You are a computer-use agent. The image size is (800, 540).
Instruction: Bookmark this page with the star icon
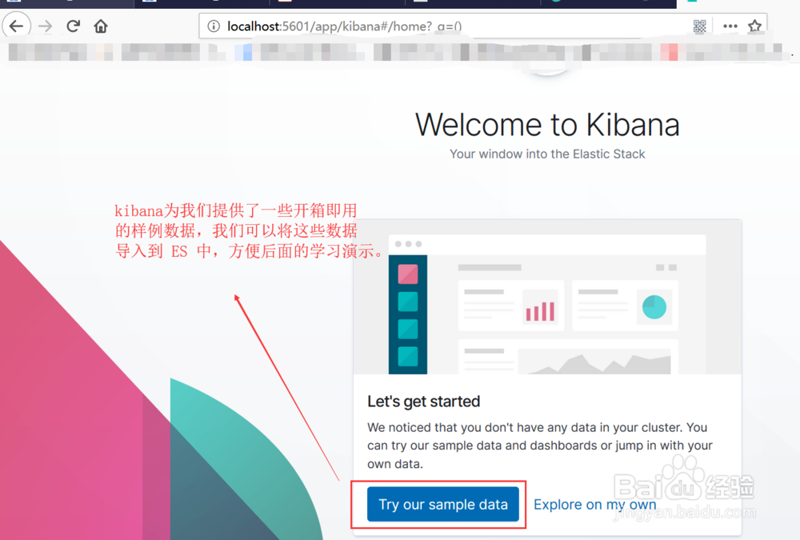point(754,26)
